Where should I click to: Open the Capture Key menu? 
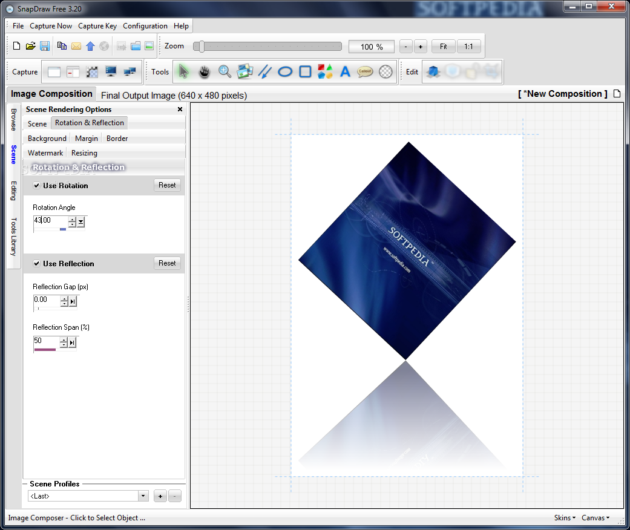tap(97, 26)
